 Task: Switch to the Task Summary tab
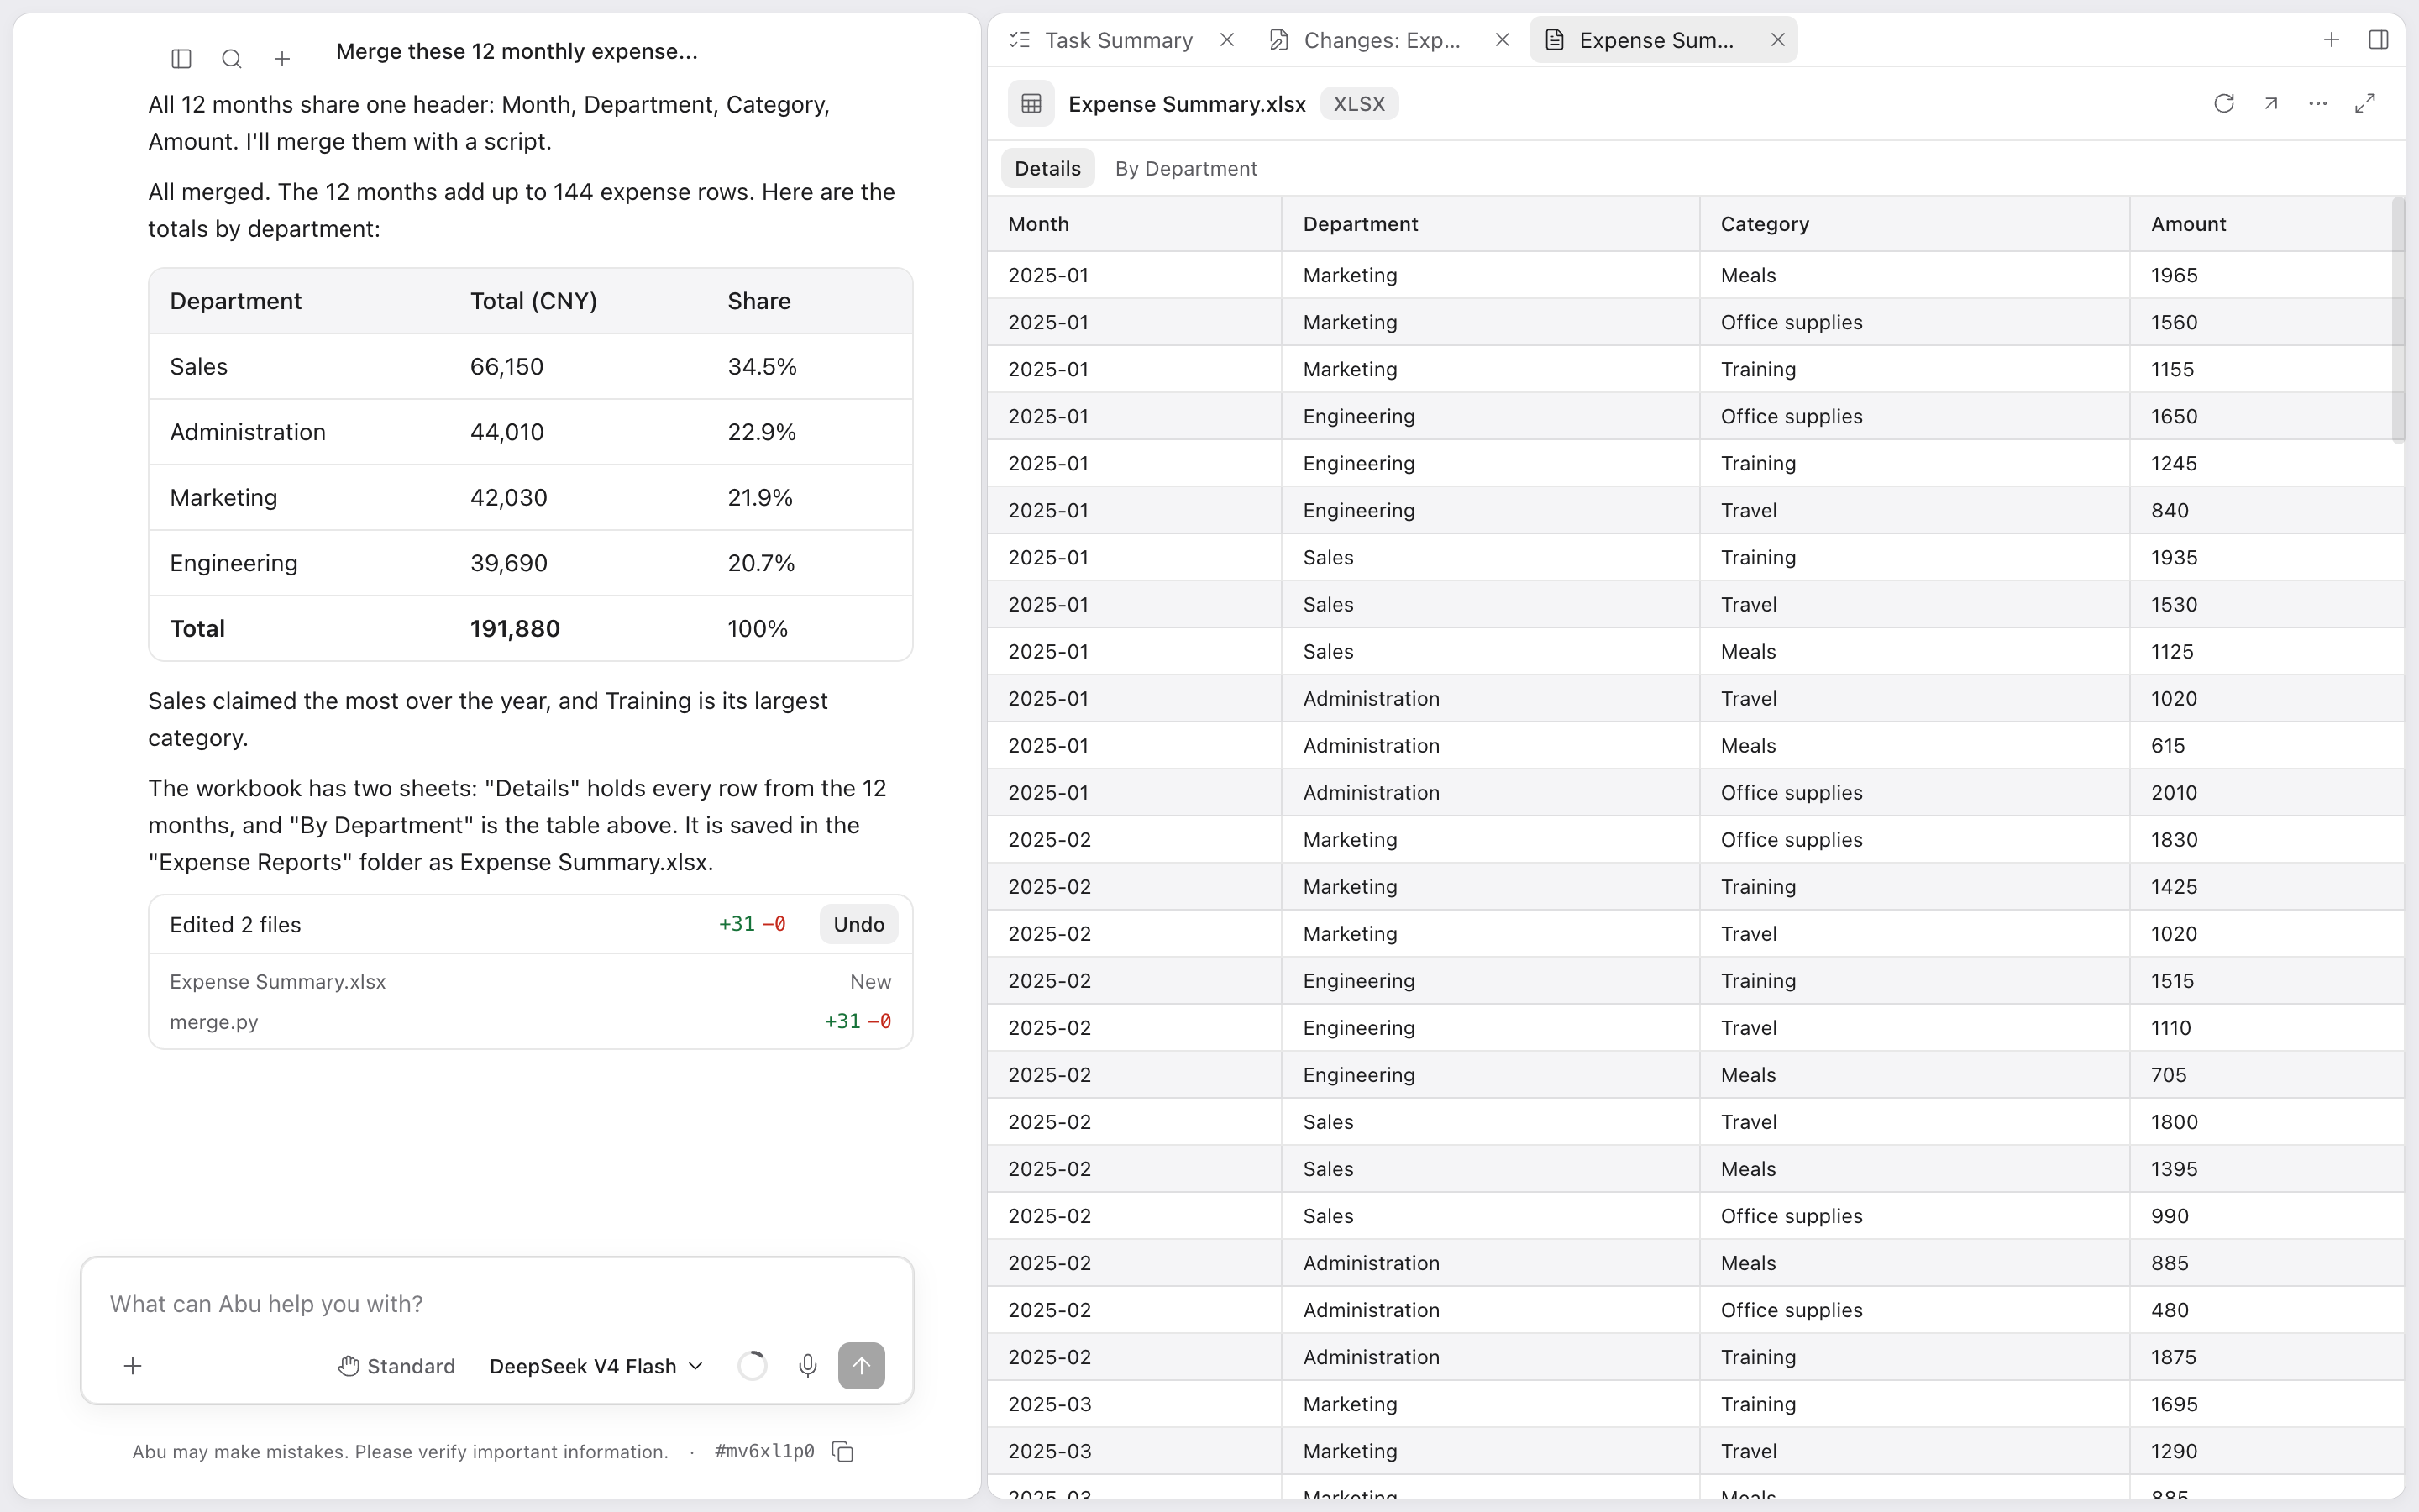[x=1118, y=40]
